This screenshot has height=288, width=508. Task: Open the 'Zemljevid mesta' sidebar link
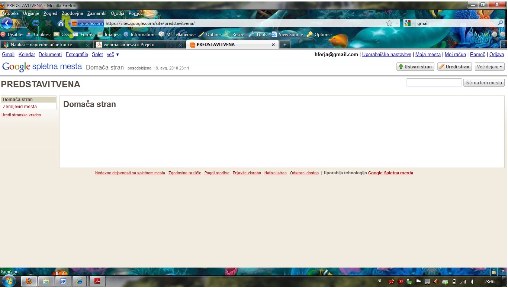pos(20,107)
